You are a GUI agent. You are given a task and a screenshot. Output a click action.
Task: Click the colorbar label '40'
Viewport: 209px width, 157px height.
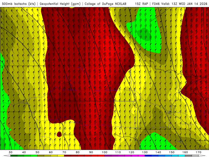(x=24, y=152)
